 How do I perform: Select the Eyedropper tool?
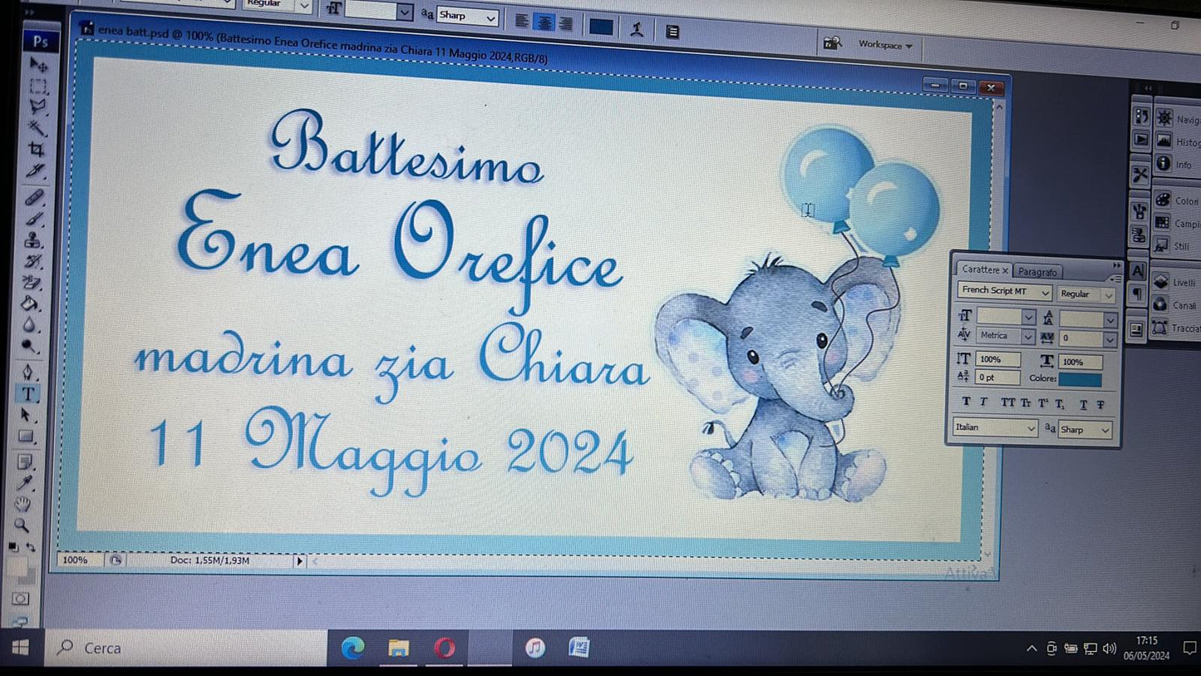coord(24,482)
